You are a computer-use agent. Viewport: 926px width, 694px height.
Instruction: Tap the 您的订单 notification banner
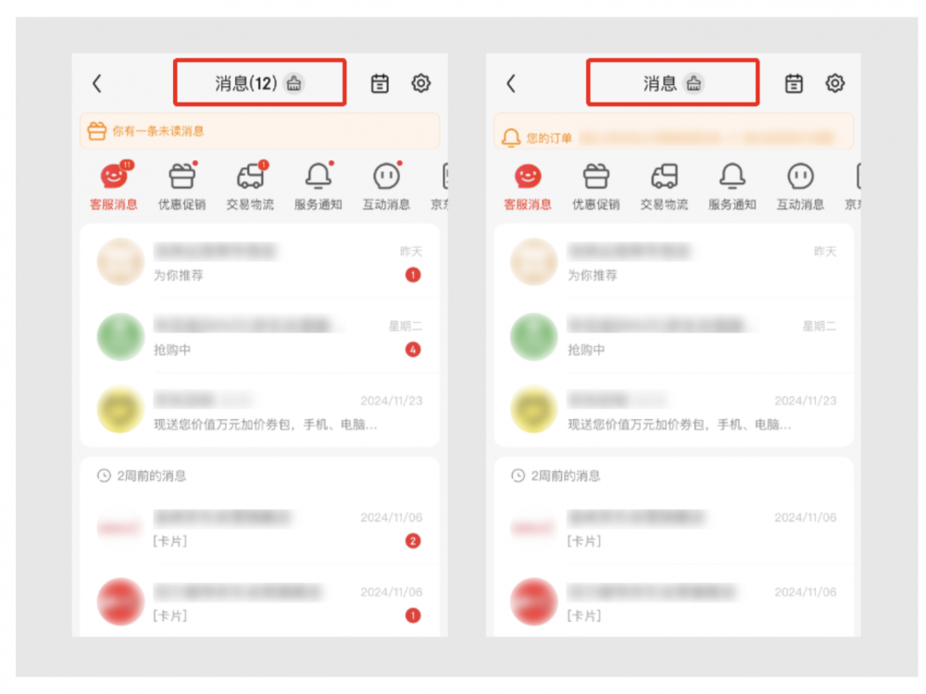coord(674,131)
